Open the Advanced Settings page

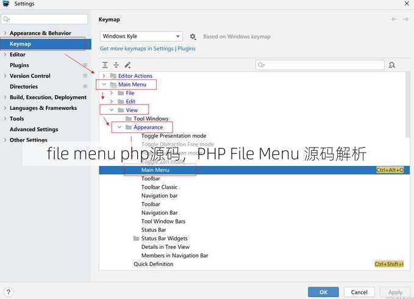pos(34,129)
